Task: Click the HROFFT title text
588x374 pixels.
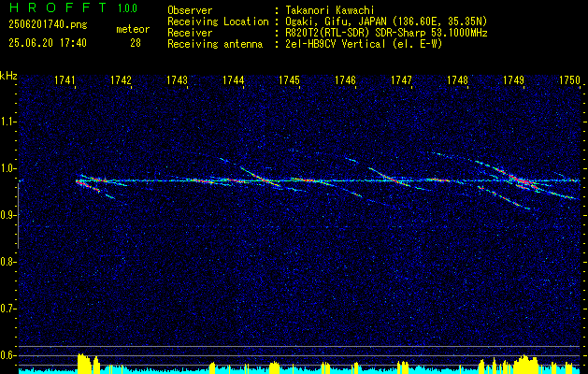Action: click(x=57, y=7)
